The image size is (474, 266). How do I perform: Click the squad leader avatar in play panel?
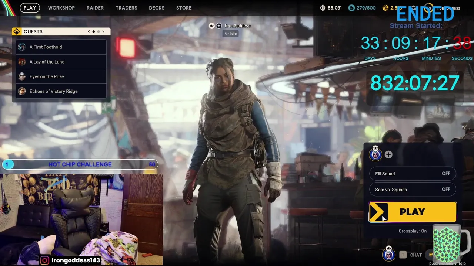pos(375,154)
